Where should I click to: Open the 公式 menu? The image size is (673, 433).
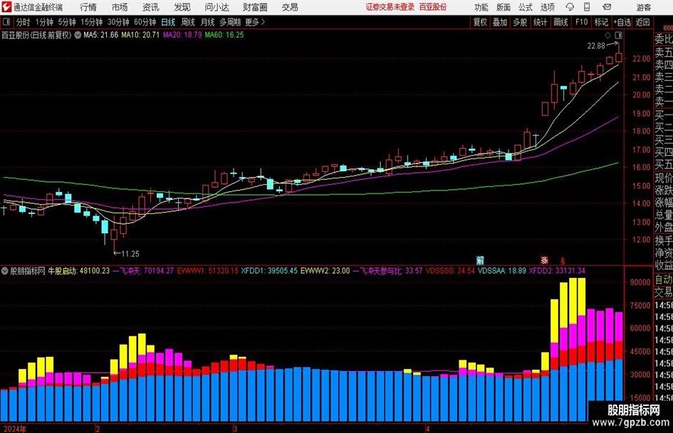click(x=526, y=7)
